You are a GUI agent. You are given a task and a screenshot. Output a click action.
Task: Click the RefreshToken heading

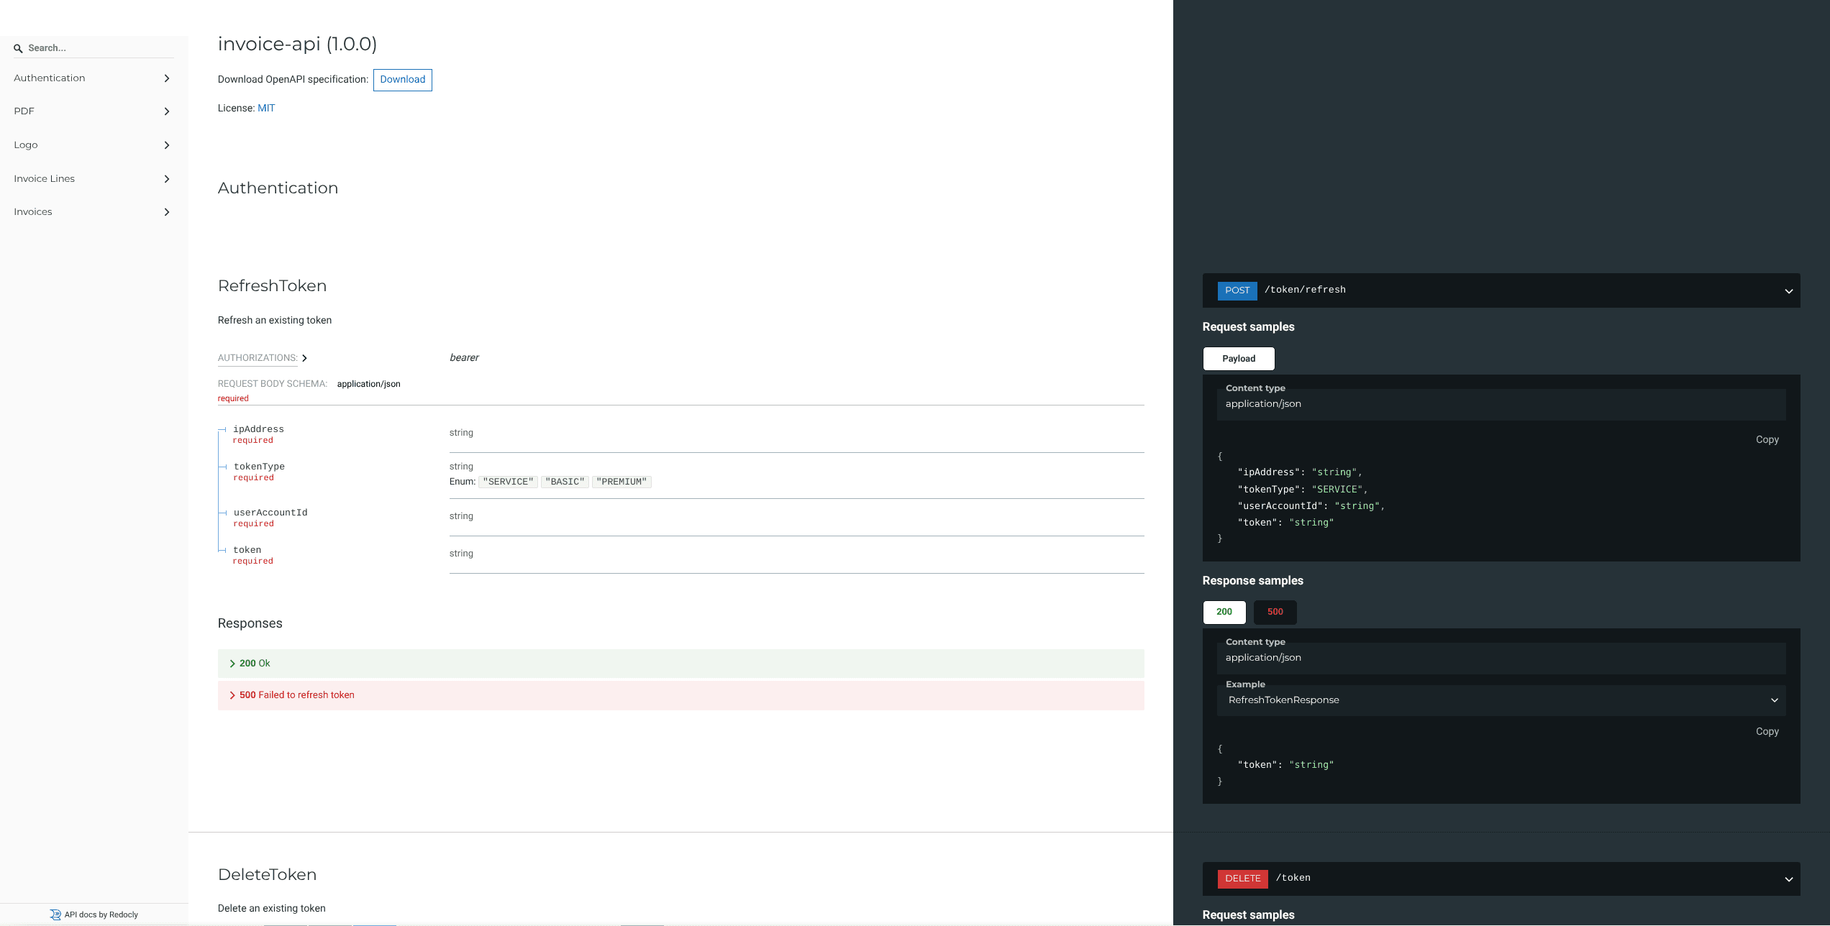point(272,286)
